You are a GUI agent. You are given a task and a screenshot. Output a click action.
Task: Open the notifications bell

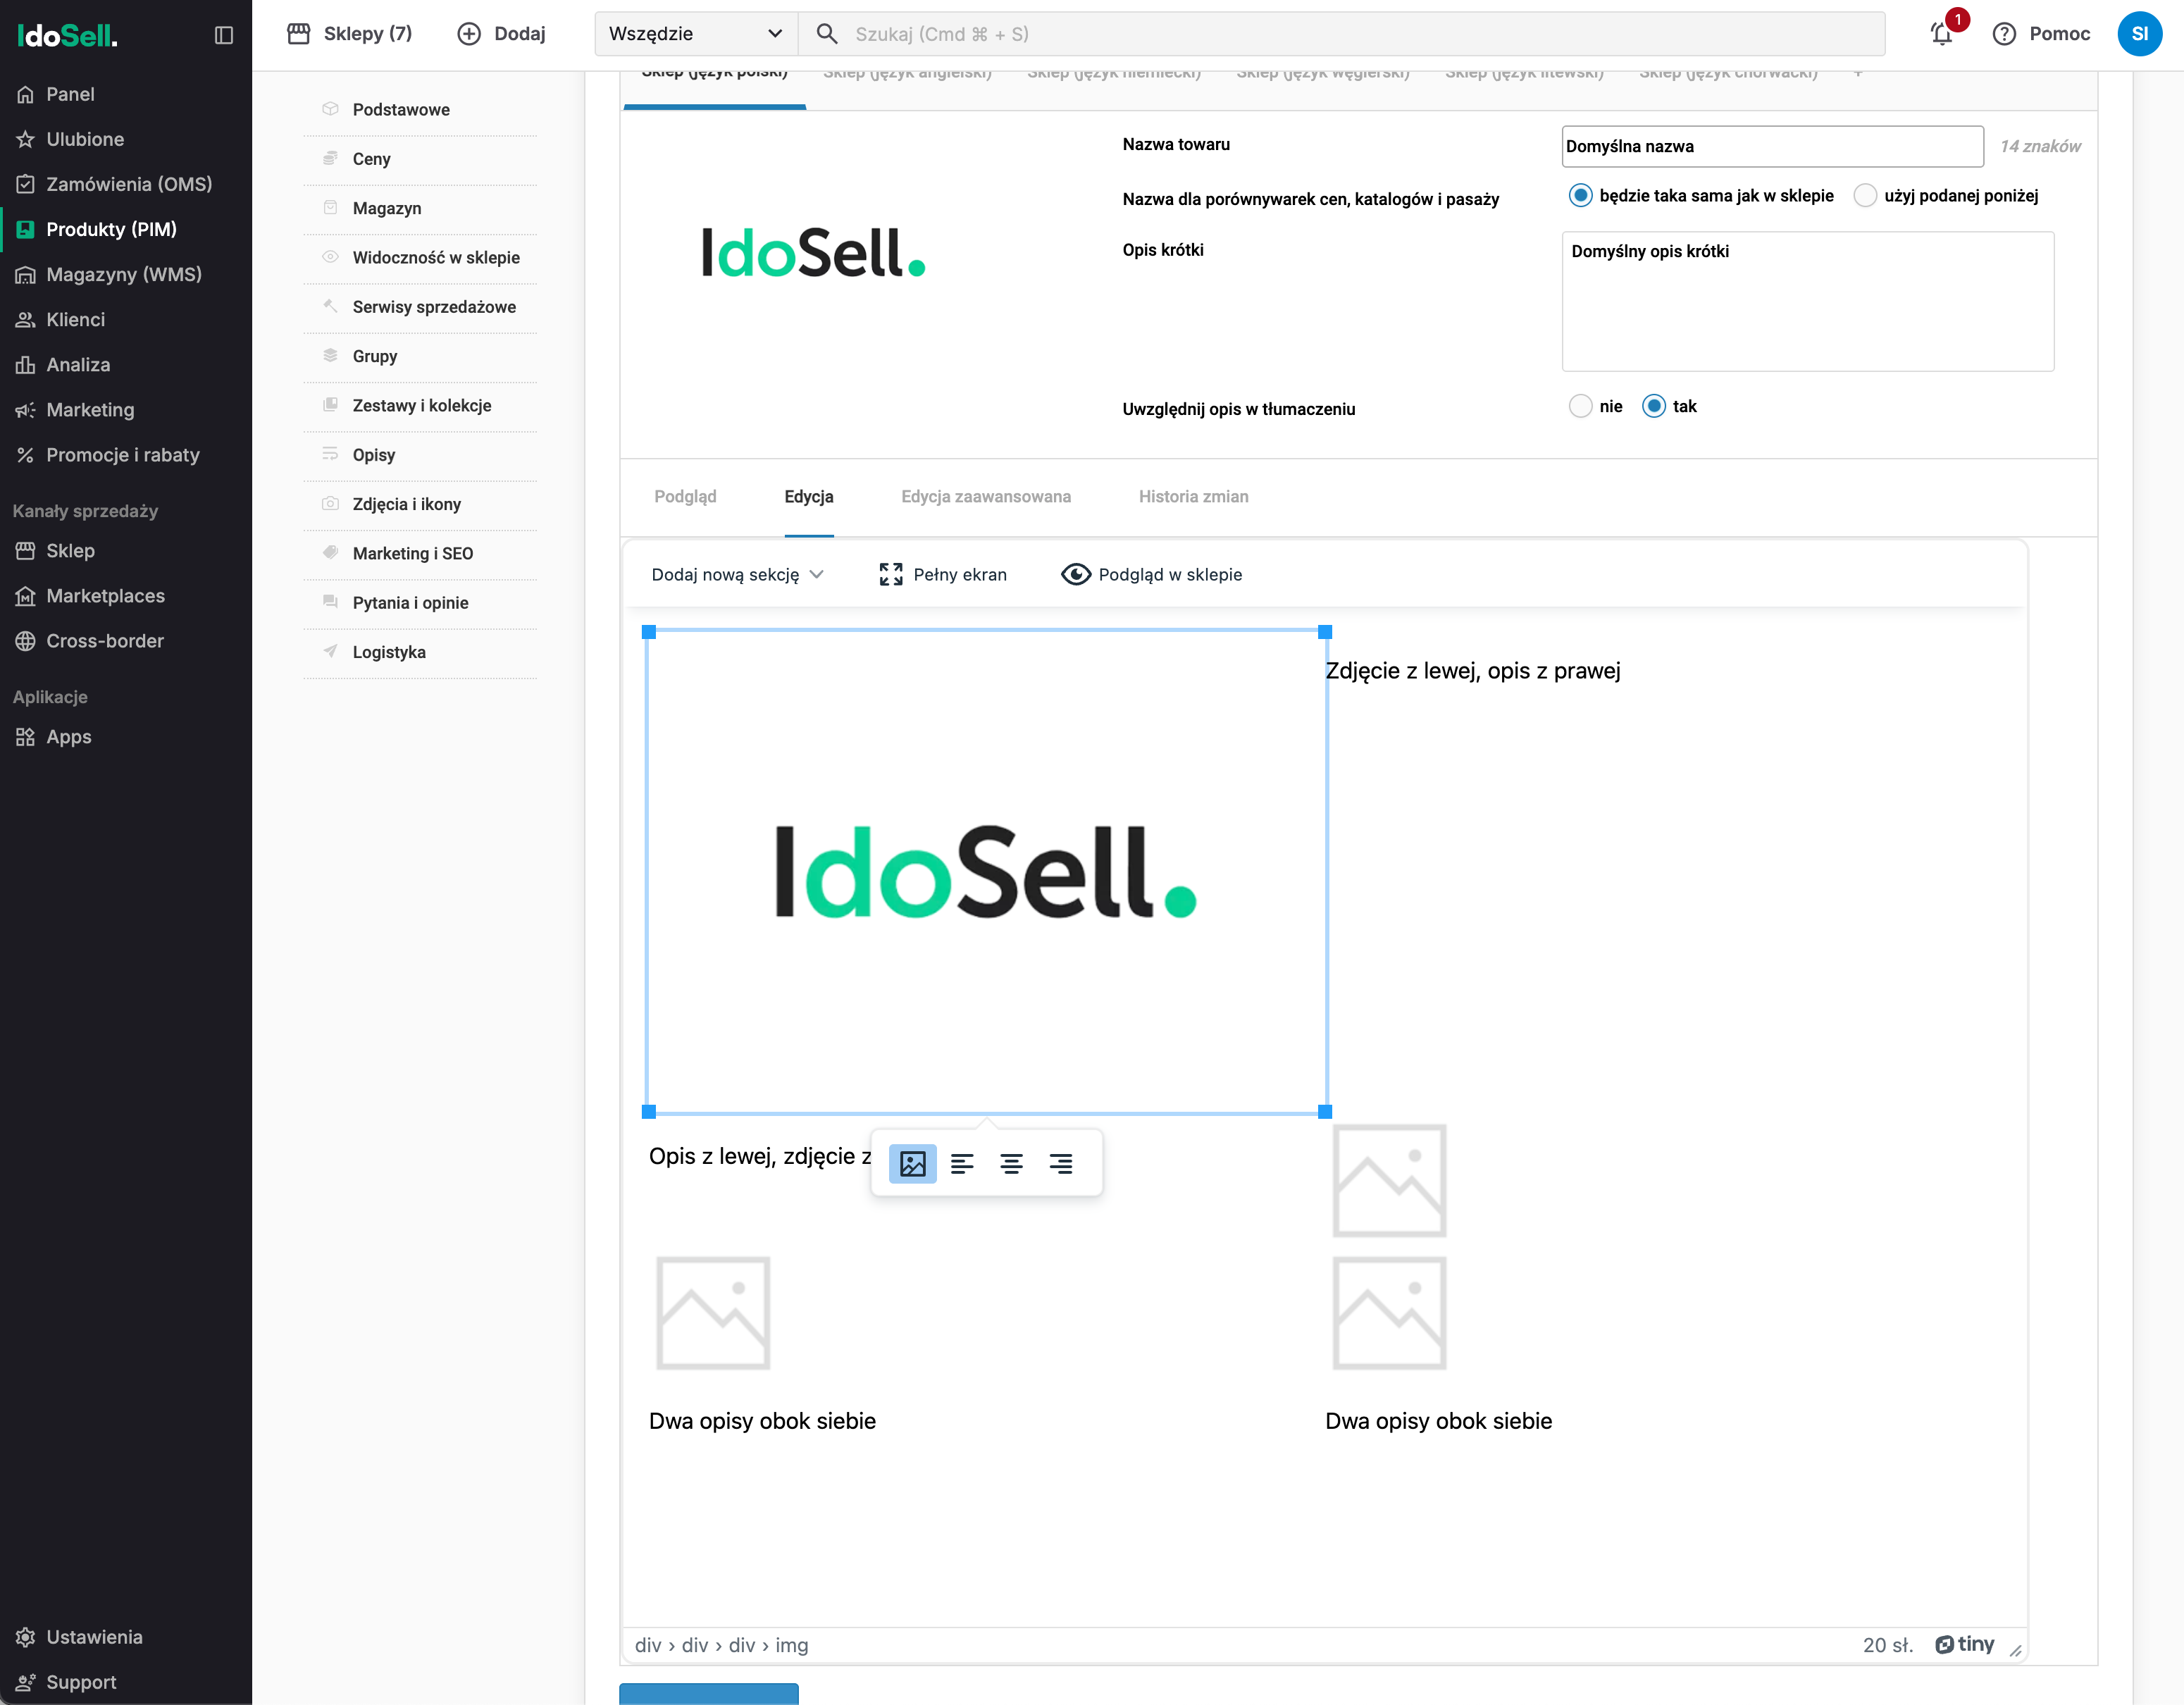(x=1942, y=34)
